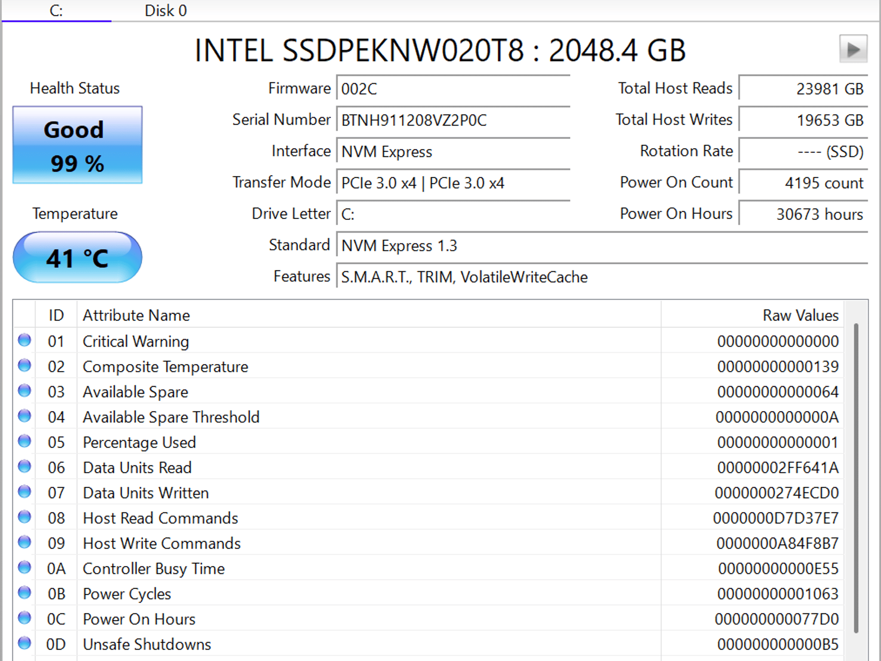Click the status dot for Available Spare row 03
Image resolution: width=881 pixels, height=661 pixels.
[x=25, y=391]
